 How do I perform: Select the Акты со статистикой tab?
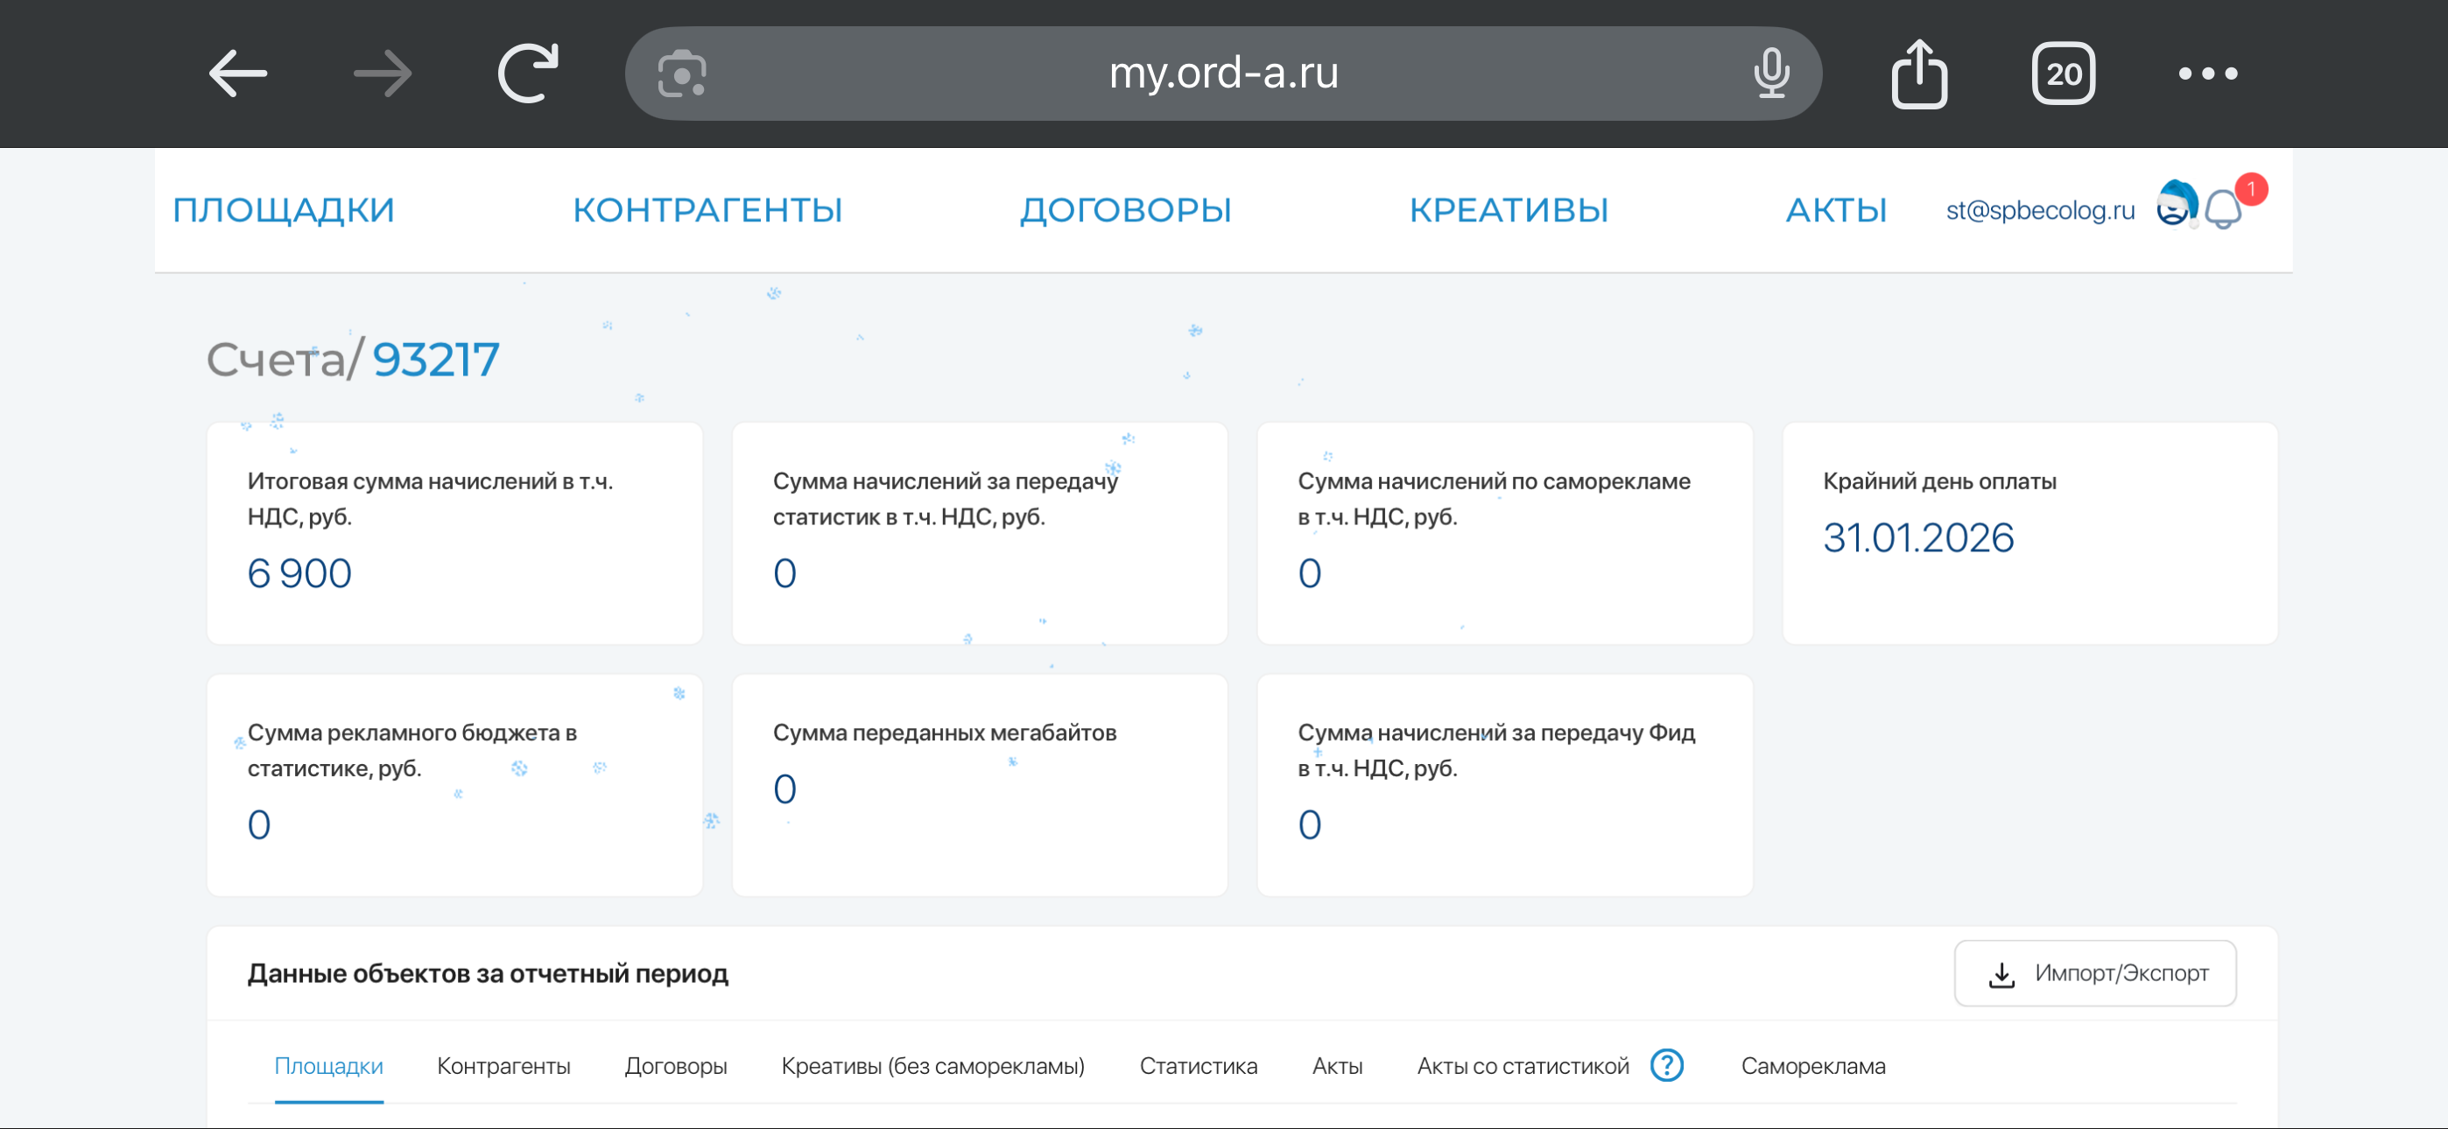[1523, 1066]
